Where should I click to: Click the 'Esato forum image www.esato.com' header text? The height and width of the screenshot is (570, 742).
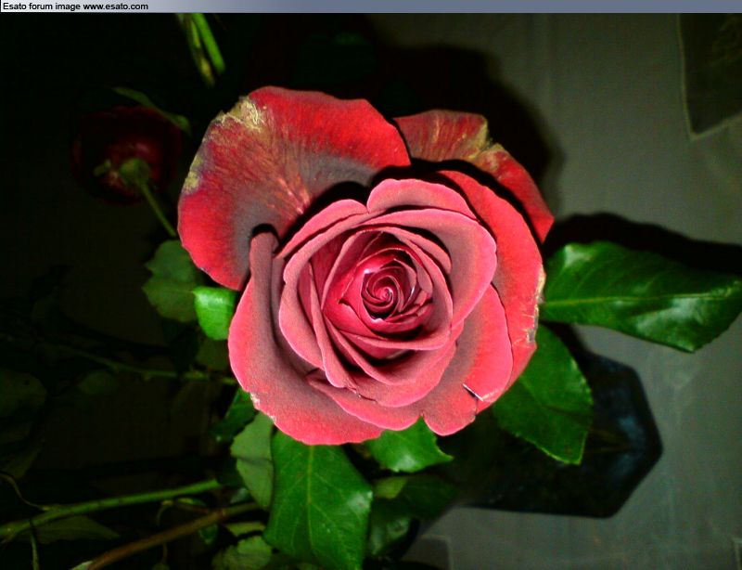click(76, 6)
